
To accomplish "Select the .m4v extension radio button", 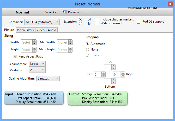I will [x=81, y=24].
